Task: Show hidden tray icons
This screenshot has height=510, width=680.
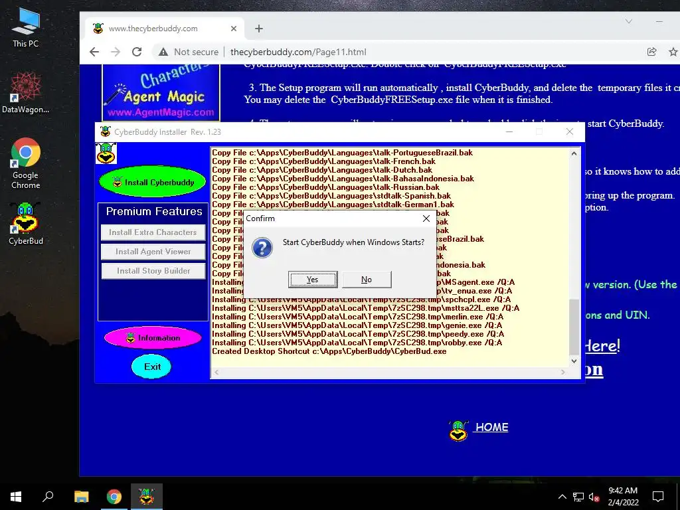Action: pos(562,497)
